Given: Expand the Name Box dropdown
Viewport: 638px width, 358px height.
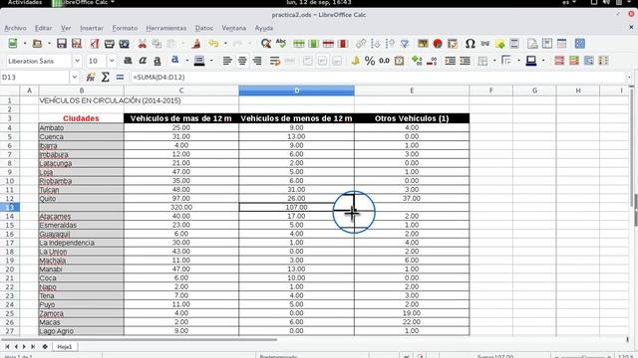Looking at the screenshot, I should (x=74, y=78).
